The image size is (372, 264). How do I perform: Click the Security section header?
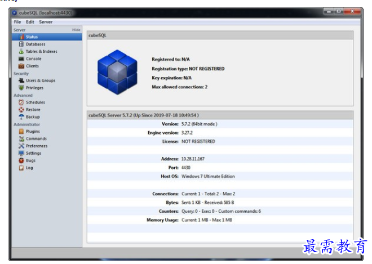[21, 74]
